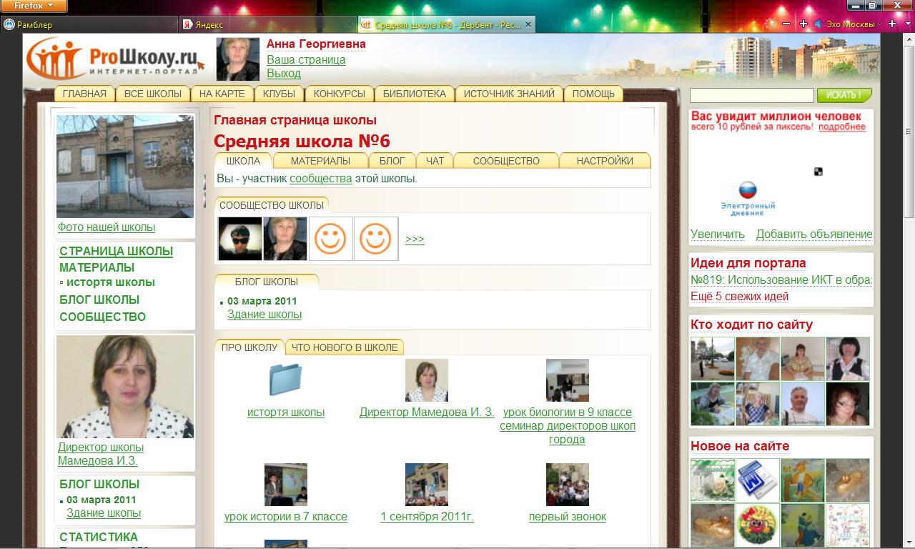Select the МАТЕРИАЛЫ tab
Image resolution: width=915 pixels, height=549 pixels.
pyautogui.click(x=320, y=161)
